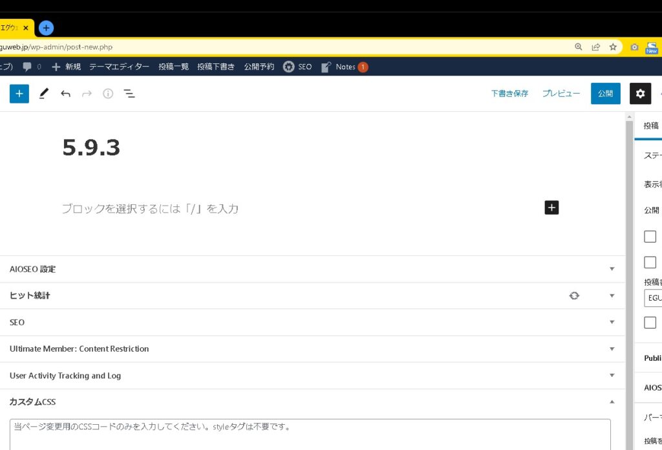Image resolution: width=662 pixels, height=450 pixels.
Task: Open a new browser tab
Action: coord(46,28)
